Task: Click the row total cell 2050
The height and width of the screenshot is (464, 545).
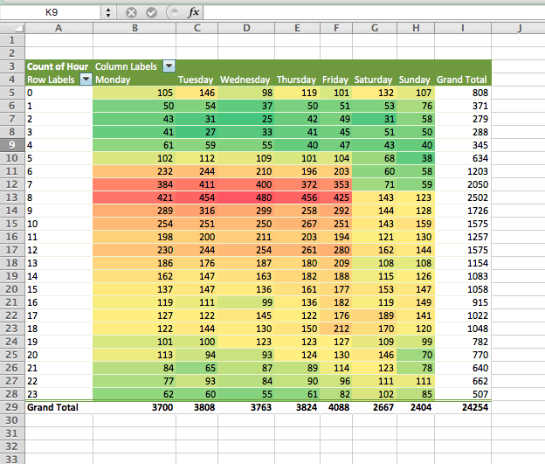Action: [x=463, y=184]
